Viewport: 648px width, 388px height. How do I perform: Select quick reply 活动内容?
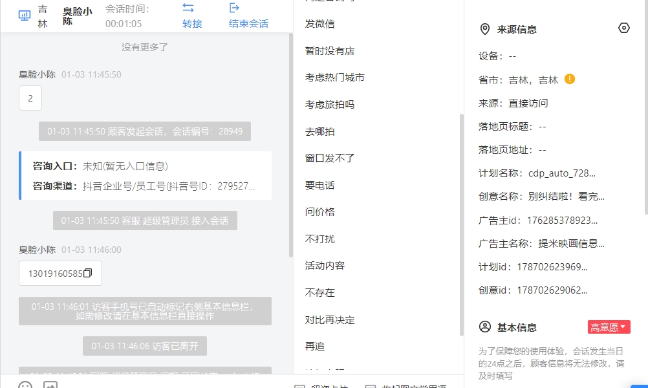click(x=325, y=266)
